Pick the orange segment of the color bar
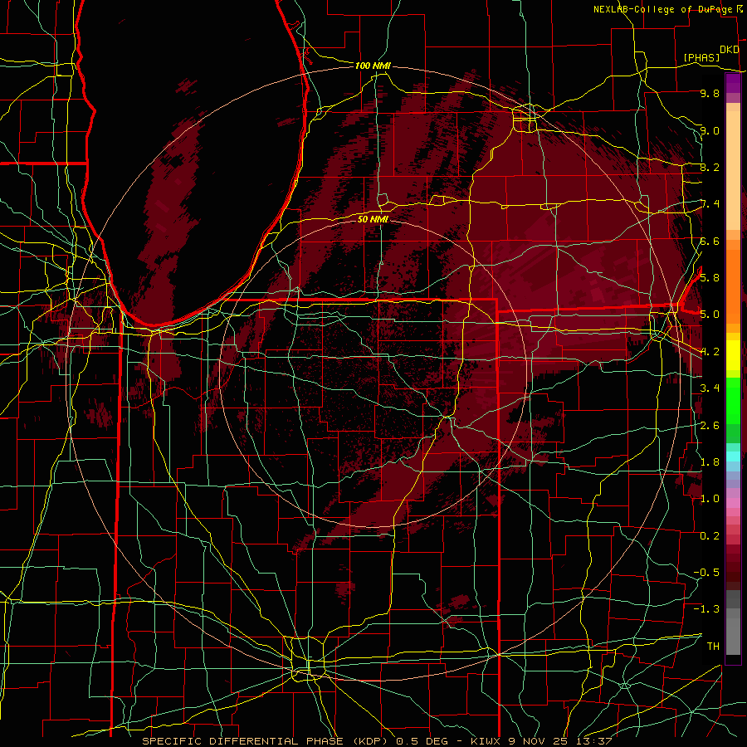The width and height of the screenshot is (747, 747). point(733,286)
